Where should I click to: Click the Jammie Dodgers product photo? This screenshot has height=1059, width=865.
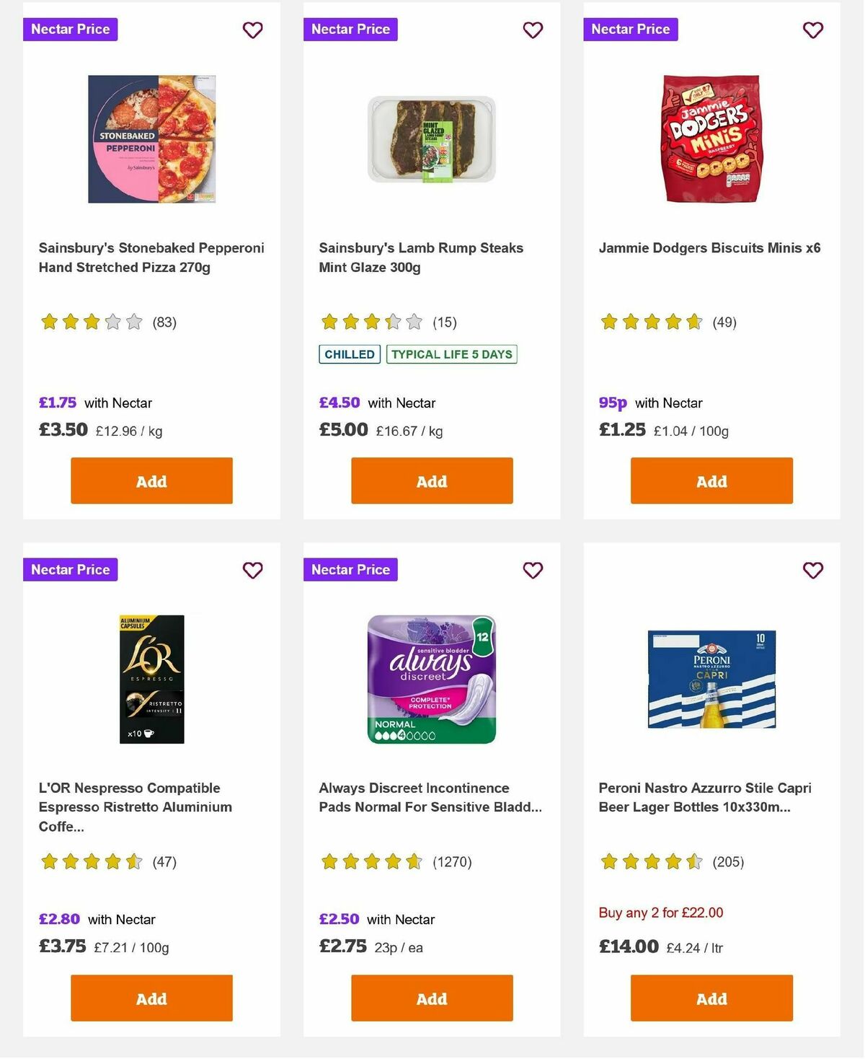coord(711,139)
